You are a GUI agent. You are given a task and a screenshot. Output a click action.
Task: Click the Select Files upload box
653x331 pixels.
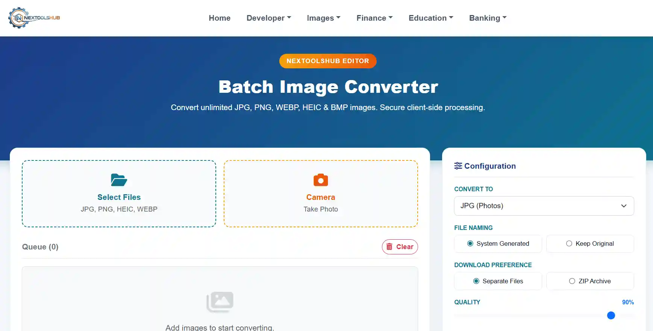119,194
